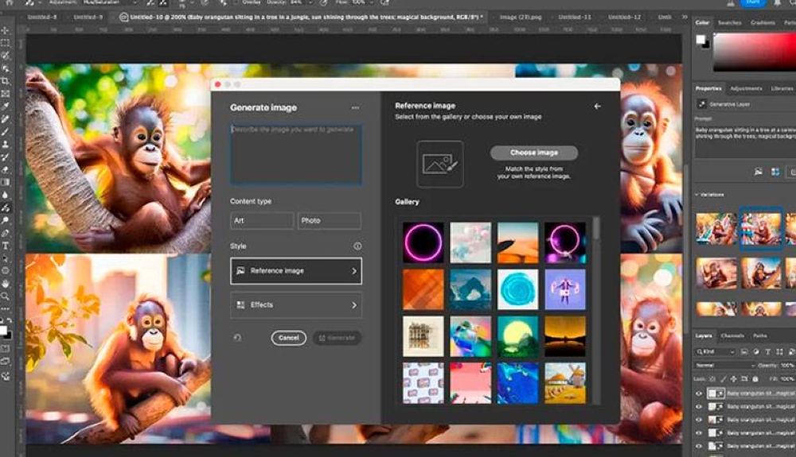Select the Lasso tool
796x457 pixels.
pos(5,56)
